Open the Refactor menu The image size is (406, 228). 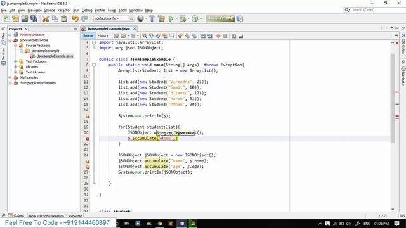(x=64, y=10)
